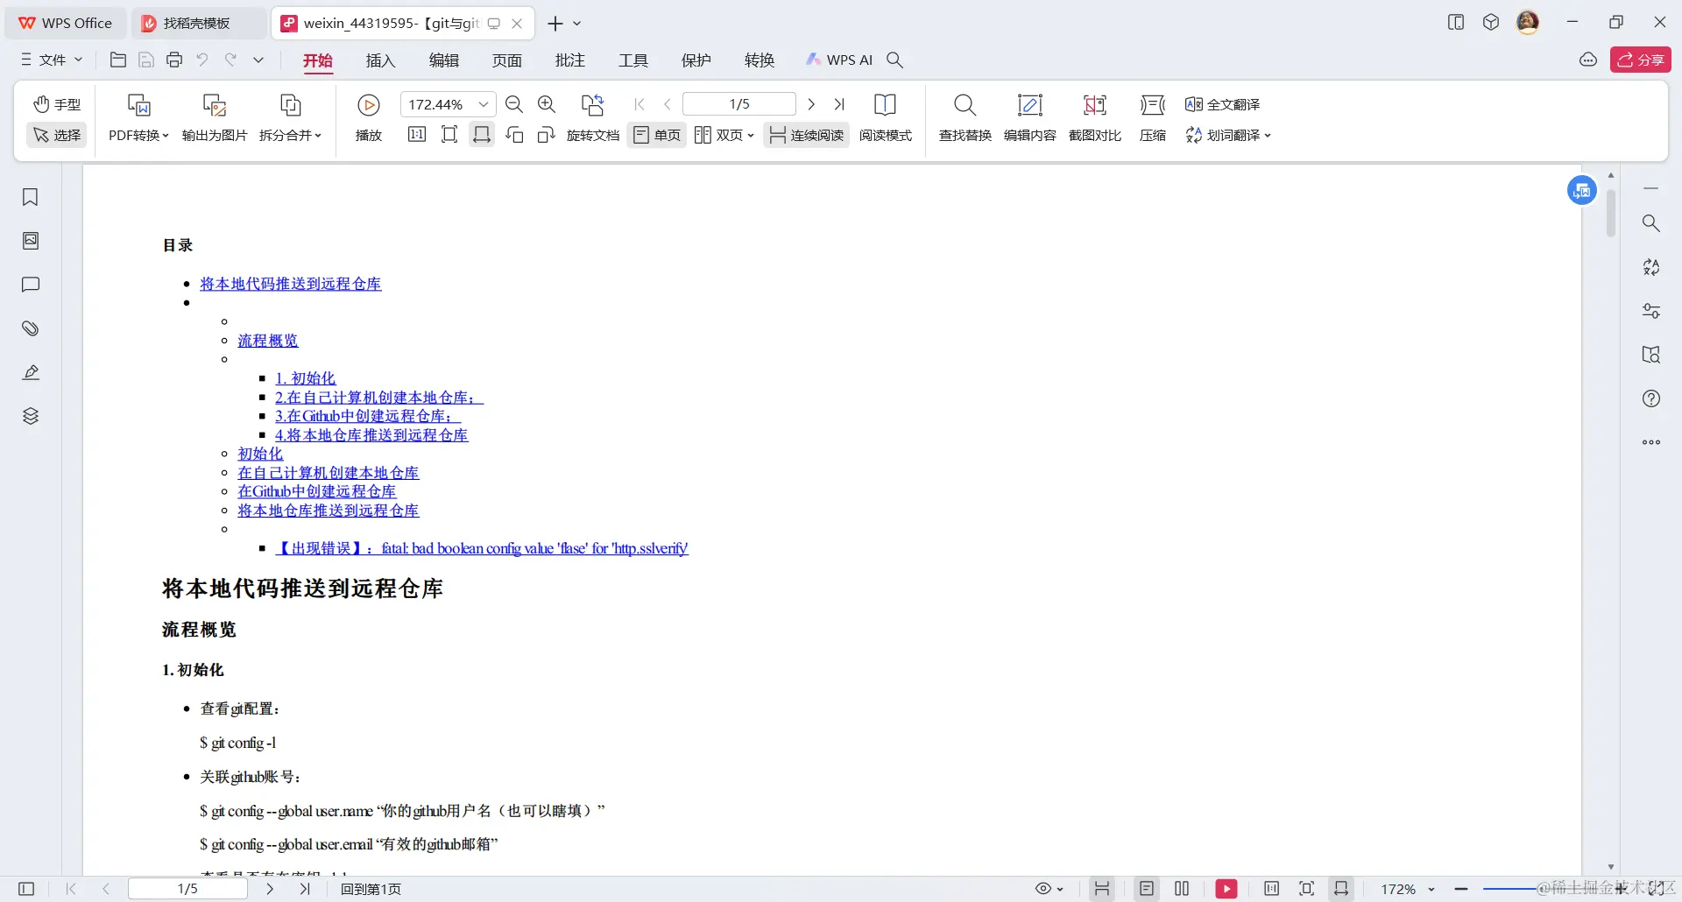
Task: Enable 连续阅读 continuous reading mode
Action: [x=806, y=135]
